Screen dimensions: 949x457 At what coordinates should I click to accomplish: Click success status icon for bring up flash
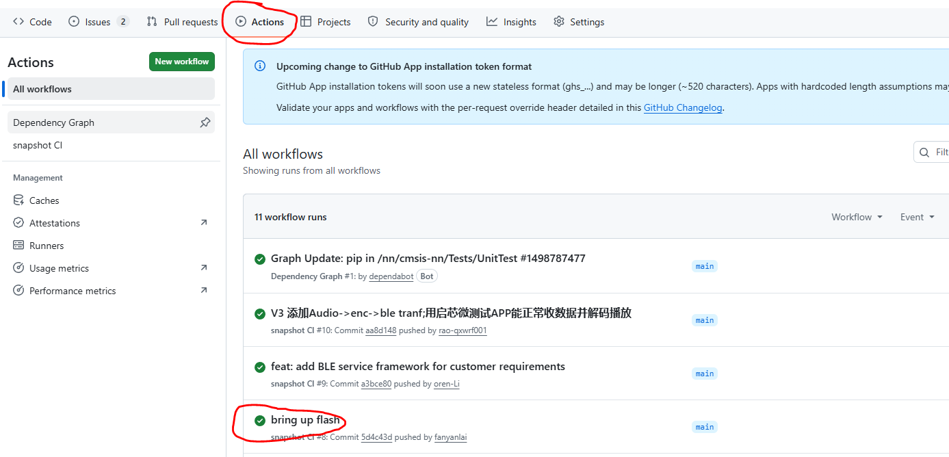click(260, 421)
